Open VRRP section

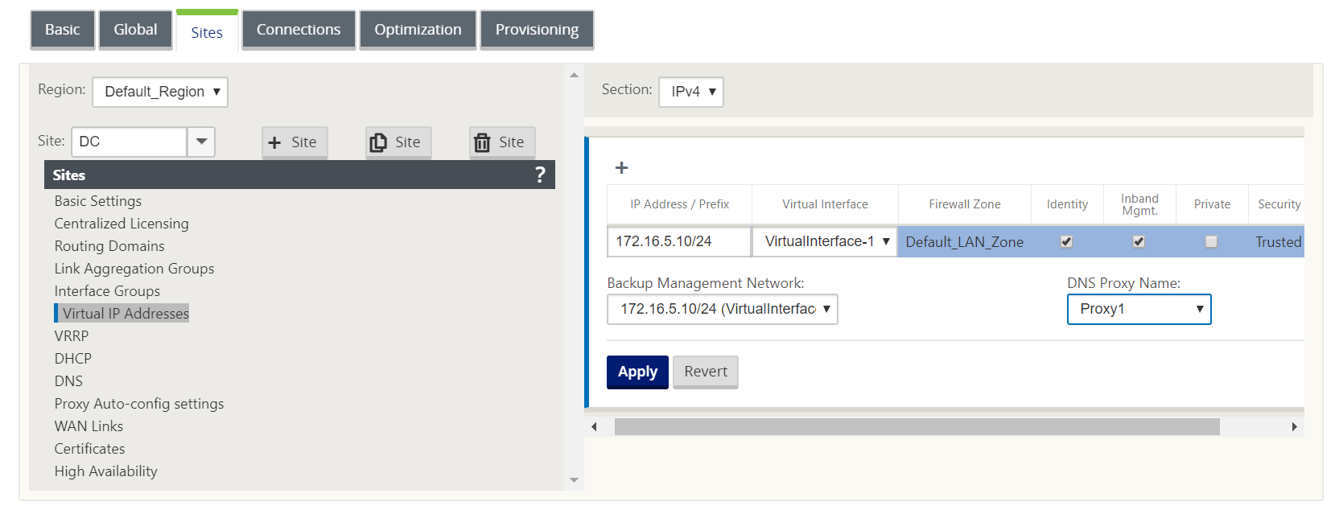[72, 336]
